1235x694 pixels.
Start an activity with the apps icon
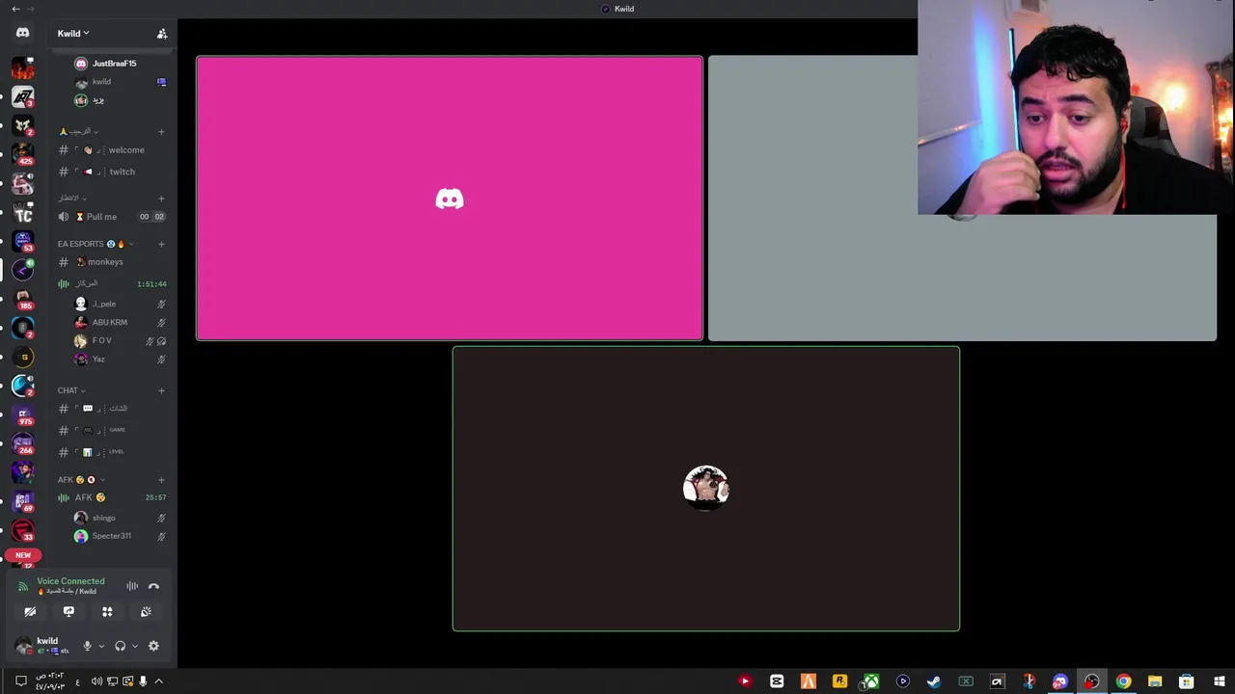point(107,611)
